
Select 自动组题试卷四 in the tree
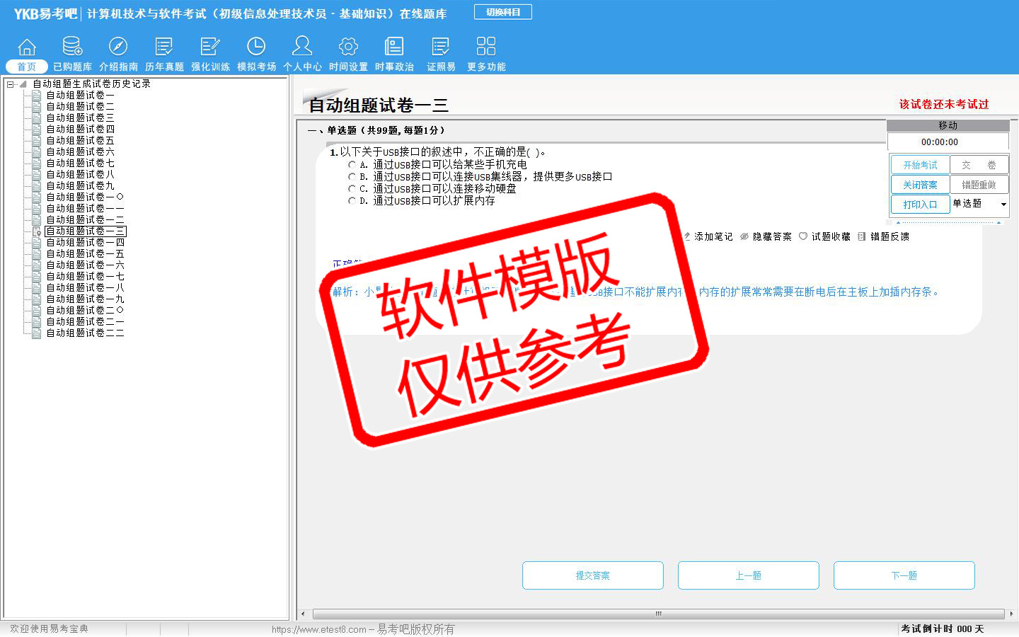click(80, 129)
